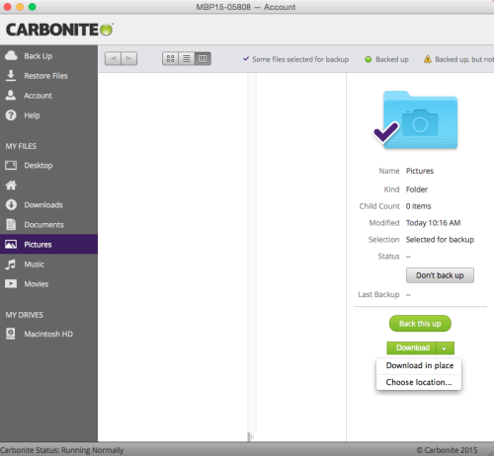Select Desktop under My Files
Image resolution: width=494 pixels, height=456 pixels.
(x=48, y=165)
